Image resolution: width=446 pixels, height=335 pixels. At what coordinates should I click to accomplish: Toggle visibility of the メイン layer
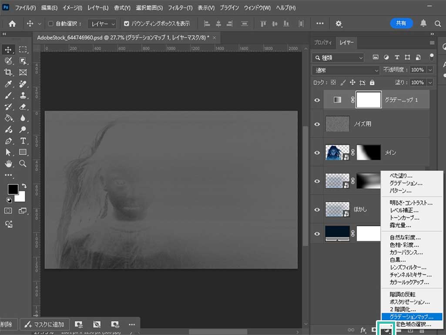(317, 153)
